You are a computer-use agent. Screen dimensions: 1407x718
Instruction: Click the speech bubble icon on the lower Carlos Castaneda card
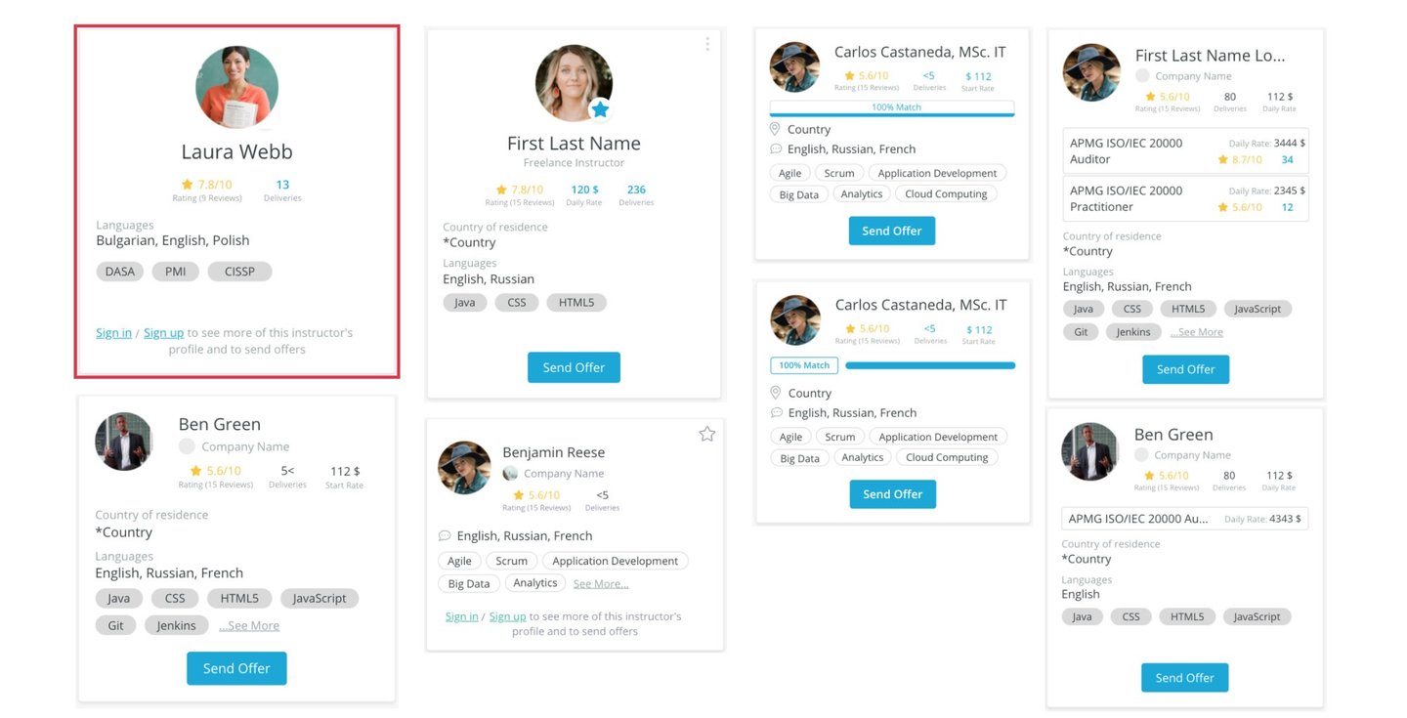(776, 412)
